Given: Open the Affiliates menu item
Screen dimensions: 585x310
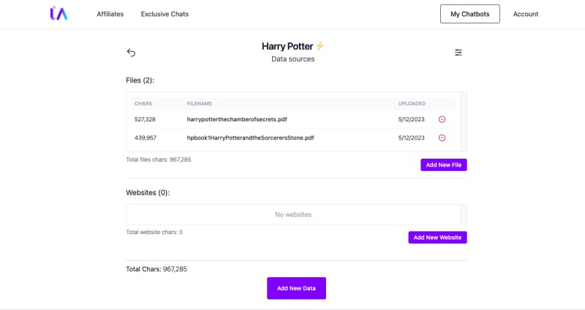Looking at the screenshot, I should 110,14.
